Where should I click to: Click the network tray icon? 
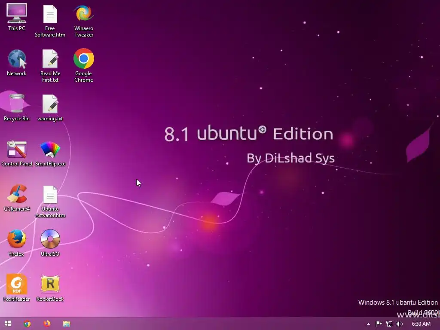coord(389,324)
